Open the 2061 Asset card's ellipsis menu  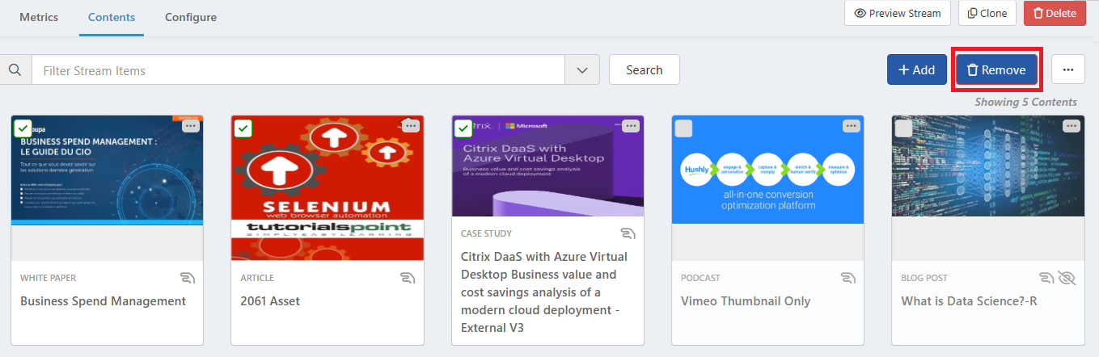point(411,126)
